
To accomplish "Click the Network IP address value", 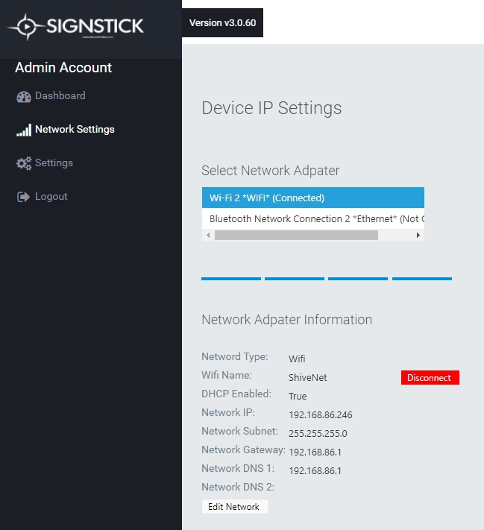I will 320,414.
